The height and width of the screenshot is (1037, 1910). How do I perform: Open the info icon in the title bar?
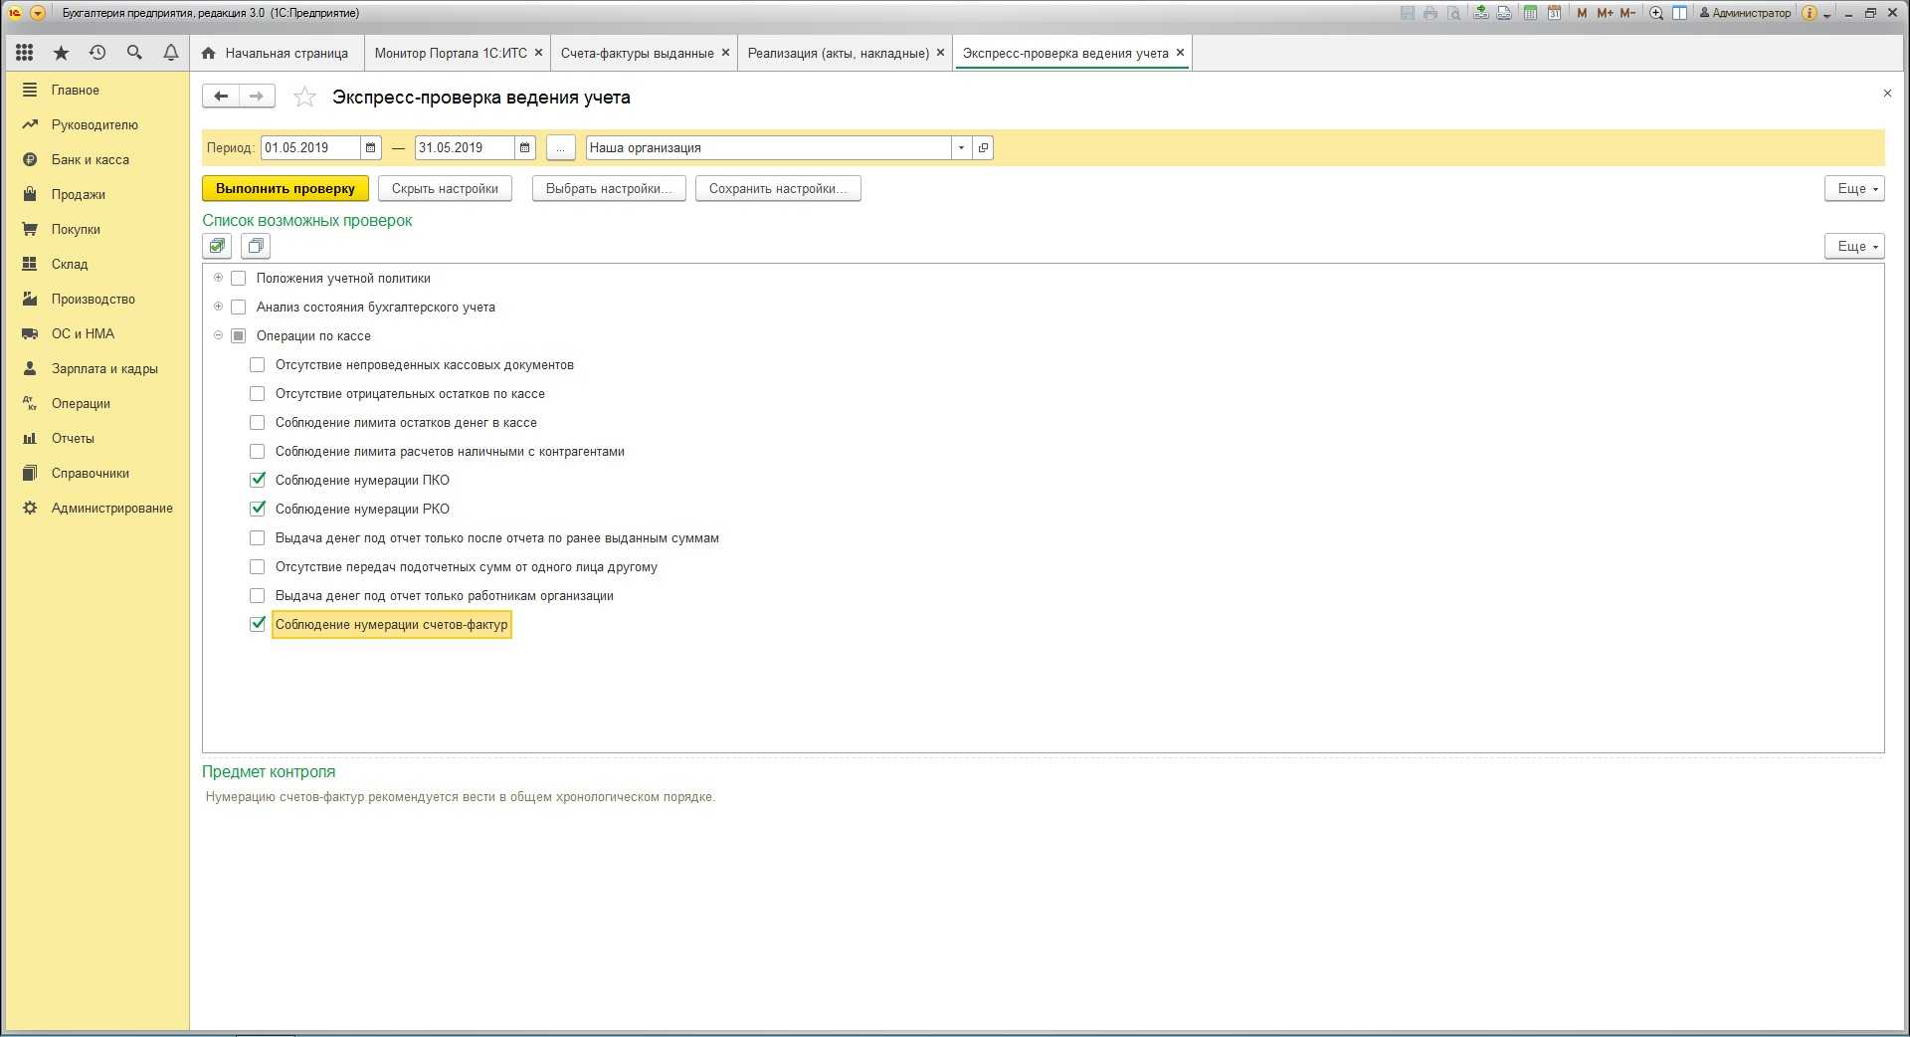tap(1810, 13)
